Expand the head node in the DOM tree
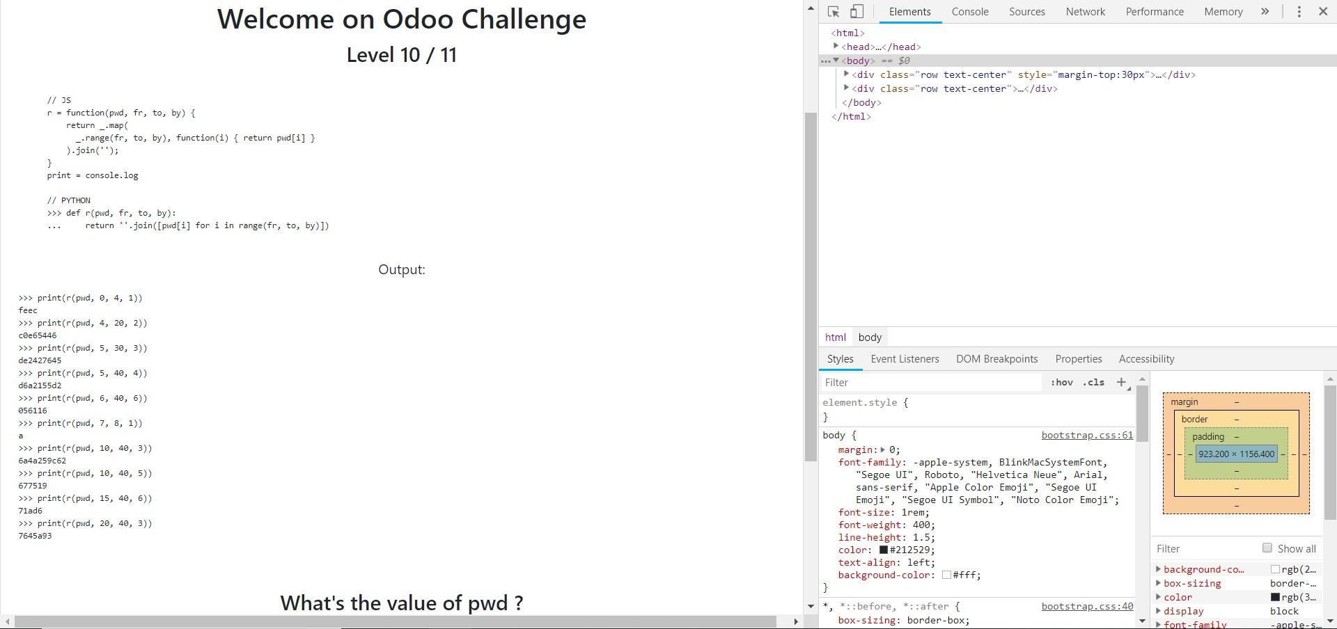The image size is (1337, 629). pos(837,46)
